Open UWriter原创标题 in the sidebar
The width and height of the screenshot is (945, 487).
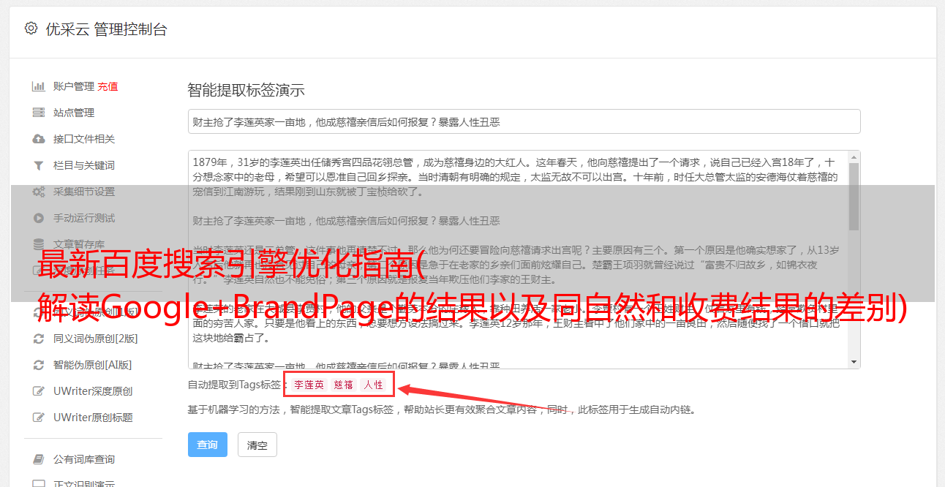(92, 418)
